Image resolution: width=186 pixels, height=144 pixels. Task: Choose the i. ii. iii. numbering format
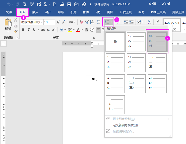click(x=115, y=105)
